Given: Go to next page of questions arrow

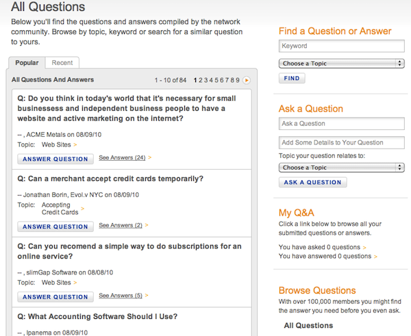Looking at the screenshot, I should click(x=247, y=80).
